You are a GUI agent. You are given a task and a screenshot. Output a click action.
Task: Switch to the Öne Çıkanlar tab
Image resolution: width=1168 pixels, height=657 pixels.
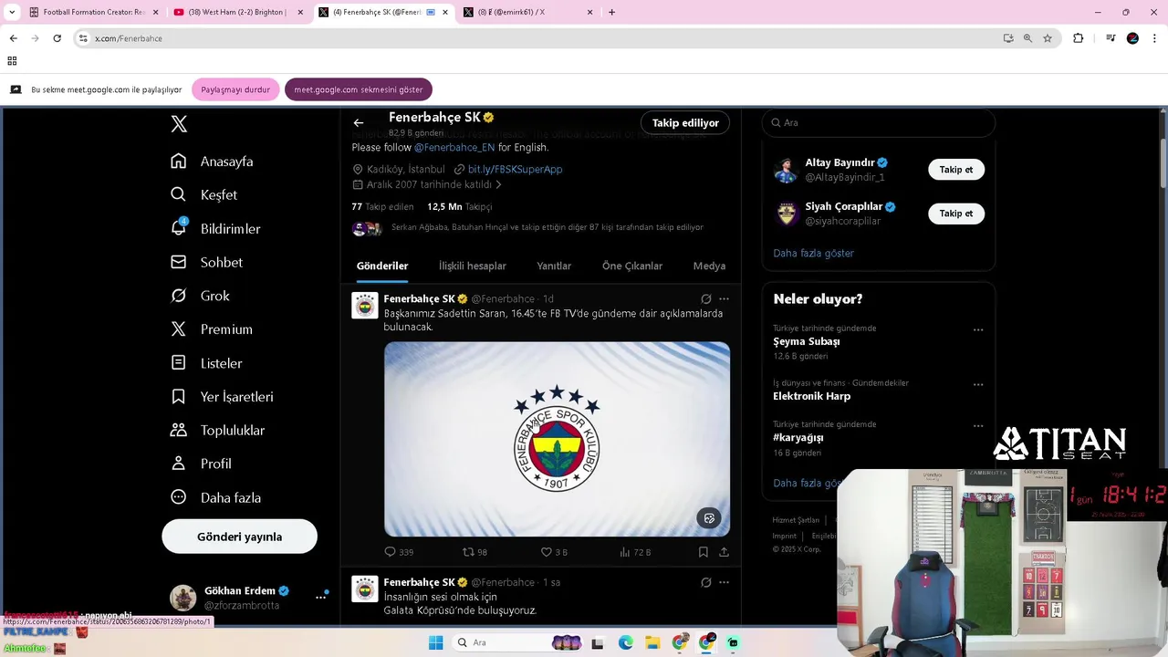632,266
